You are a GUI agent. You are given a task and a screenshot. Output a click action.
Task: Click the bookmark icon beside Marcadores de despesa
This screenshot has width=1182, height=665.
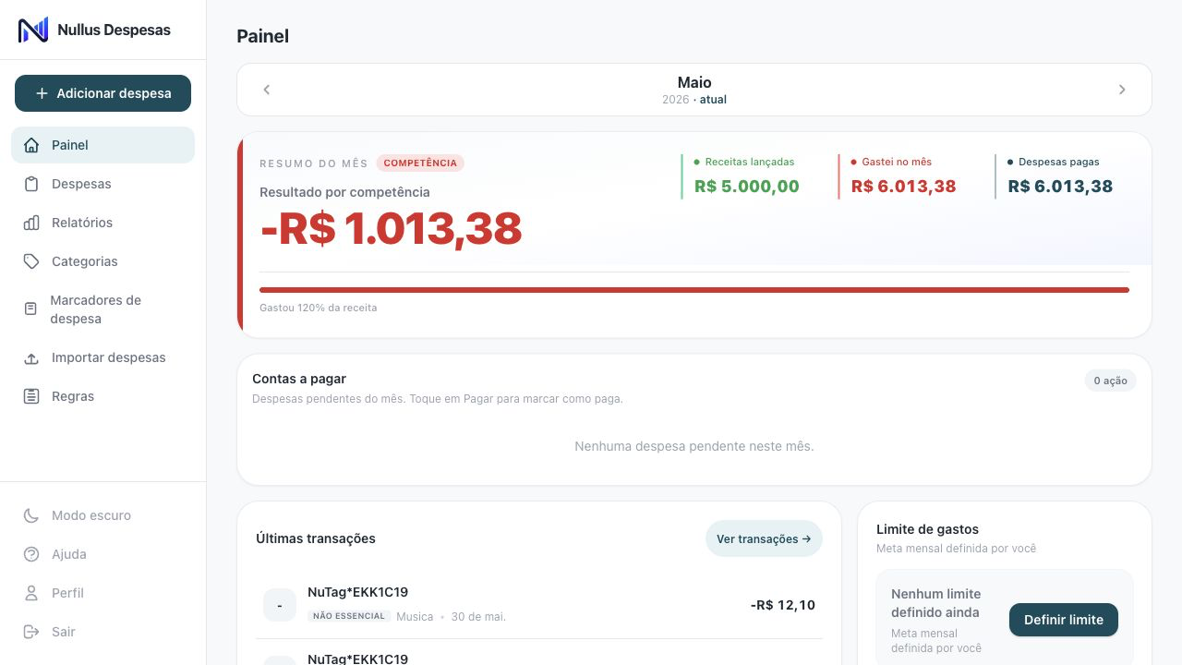[30, 309]
